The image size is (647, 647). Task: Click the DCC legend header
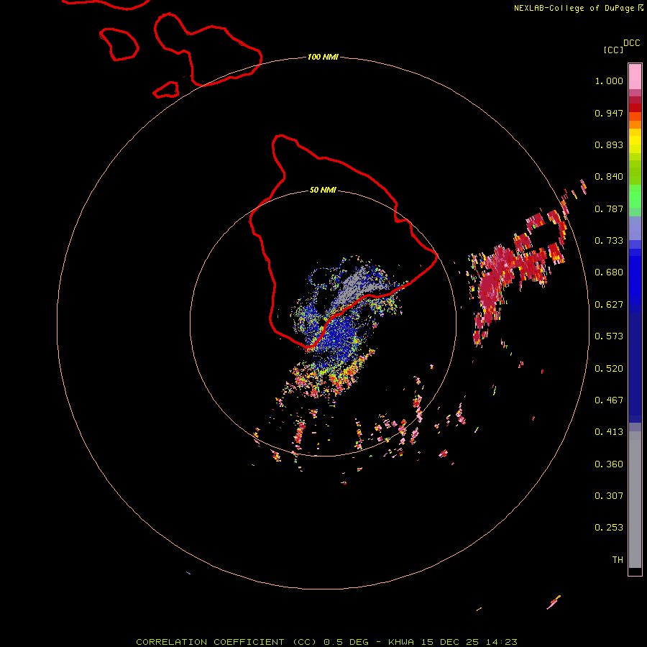(x=632, y=43)
